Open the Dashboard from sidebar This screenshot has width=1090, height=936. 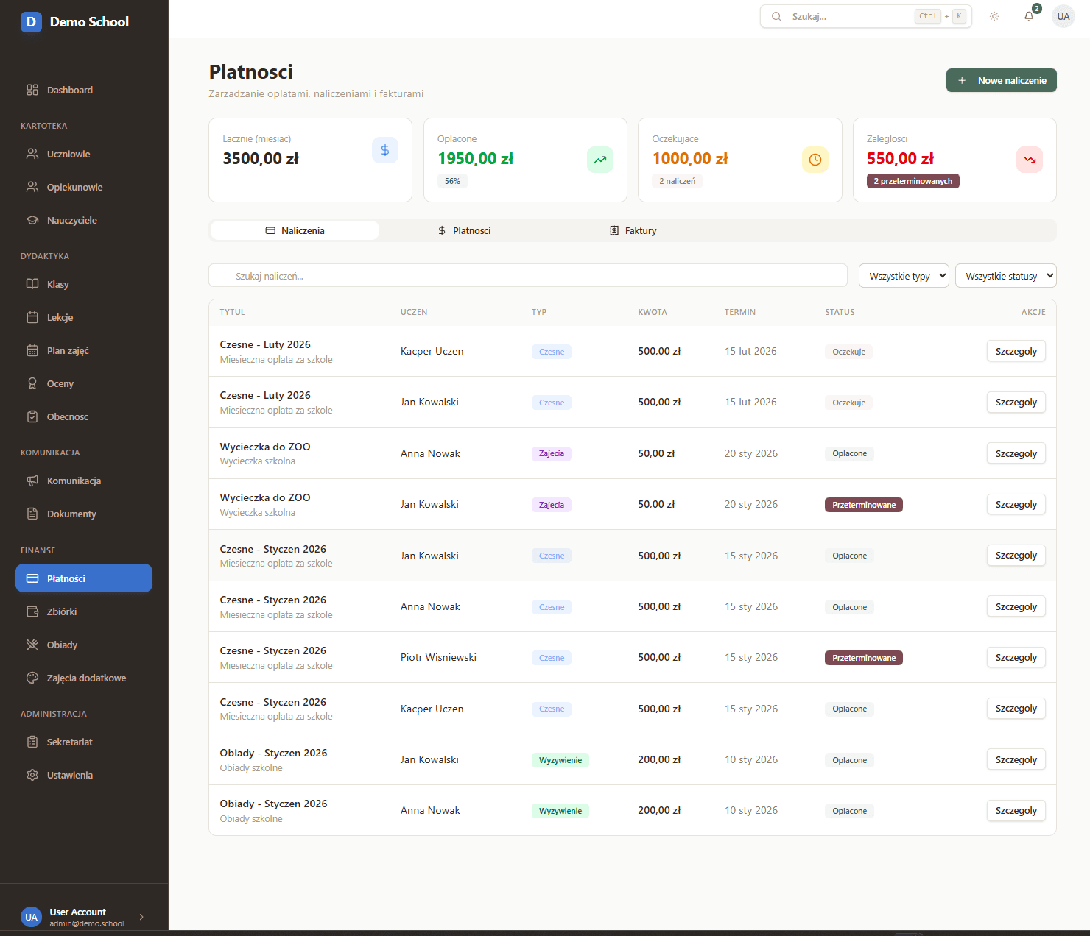[x=69, y=90]
